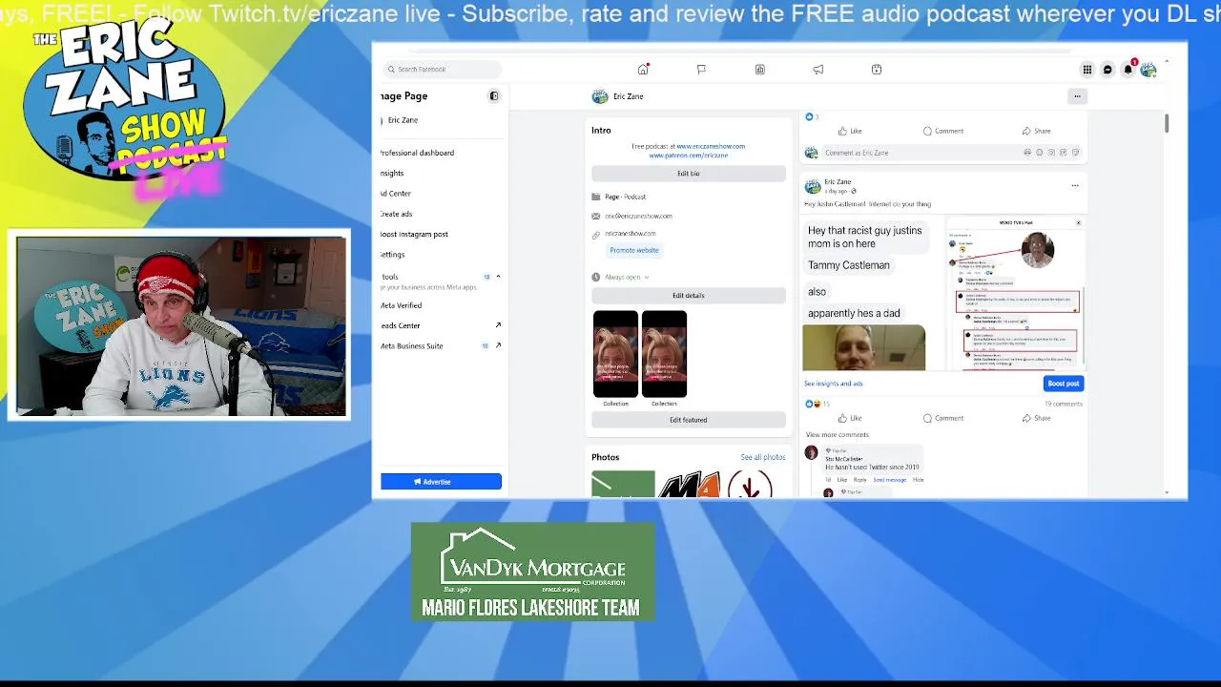
Task: Open the three-dot menu beside the Eric Zane page header
Action: point(1077,96)
